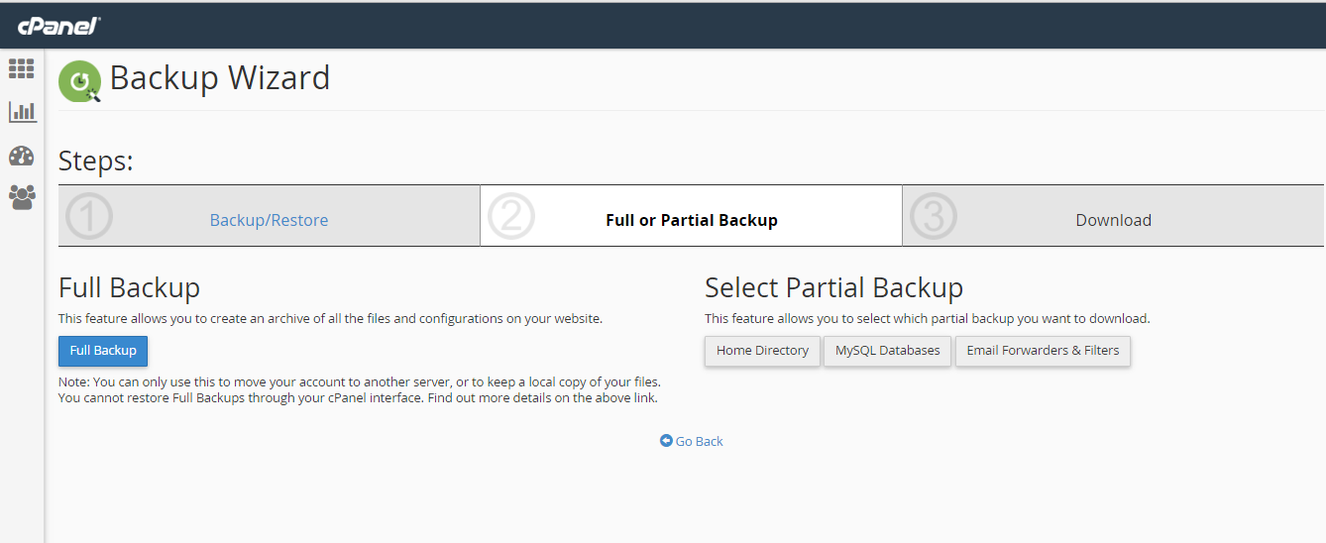Select the Full or Partial Backup step
The height and width of the screenshot is (543, 1326).
[692, 220]
